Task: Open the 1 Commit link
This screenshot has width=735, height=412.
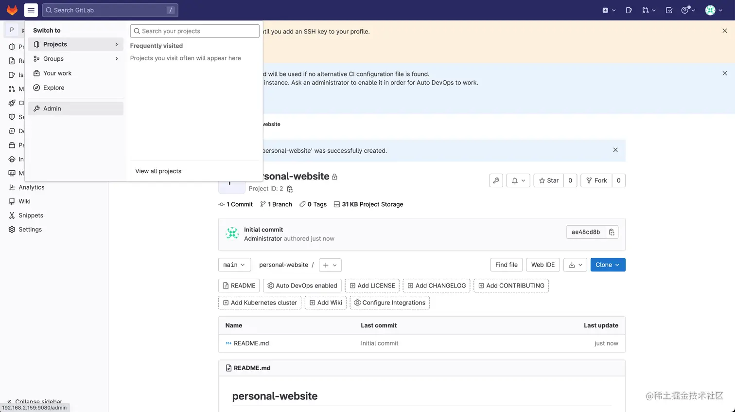Action: [236, 204]
